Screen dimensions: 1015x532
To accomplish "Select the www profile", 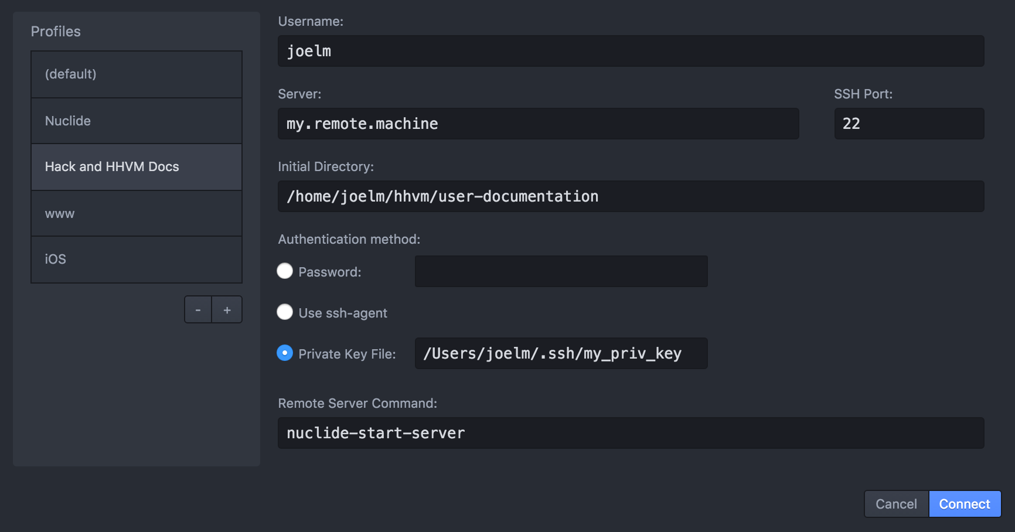I will [x=137, y=213].
